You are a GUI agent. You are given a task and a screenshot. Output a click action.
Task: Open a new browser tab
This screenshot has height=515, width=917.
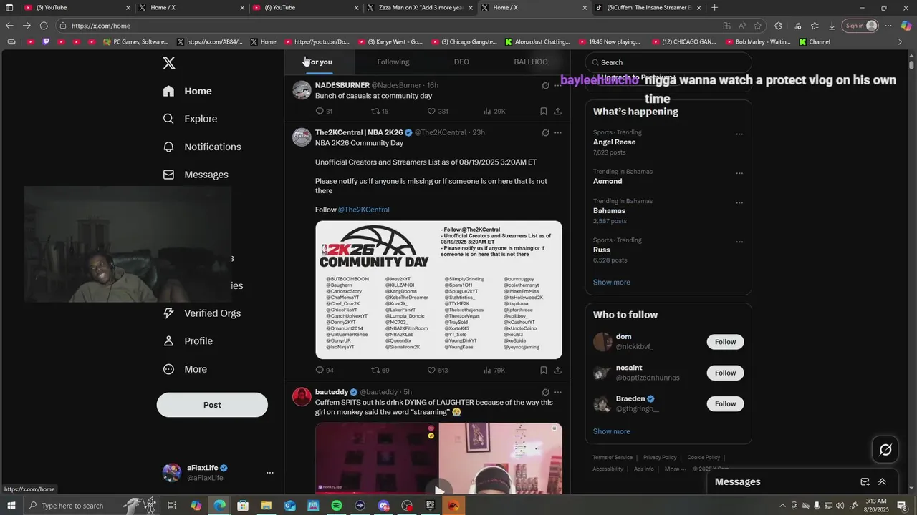click(714, 8)
